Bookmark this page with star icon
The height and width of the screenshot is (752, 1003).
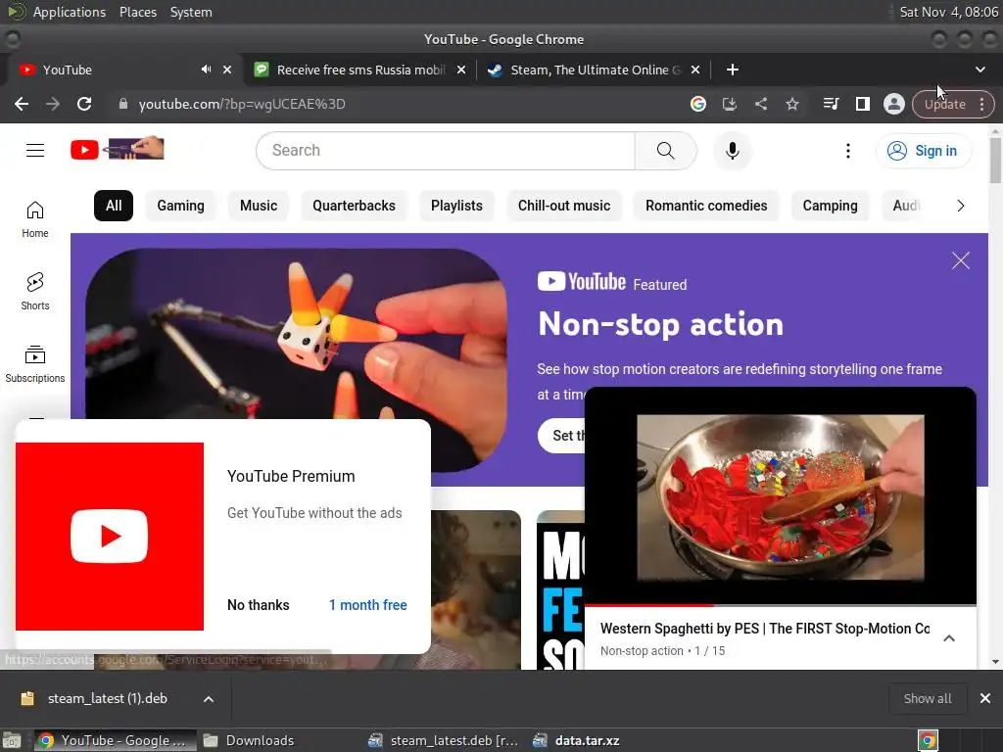[x=791, y=104]
